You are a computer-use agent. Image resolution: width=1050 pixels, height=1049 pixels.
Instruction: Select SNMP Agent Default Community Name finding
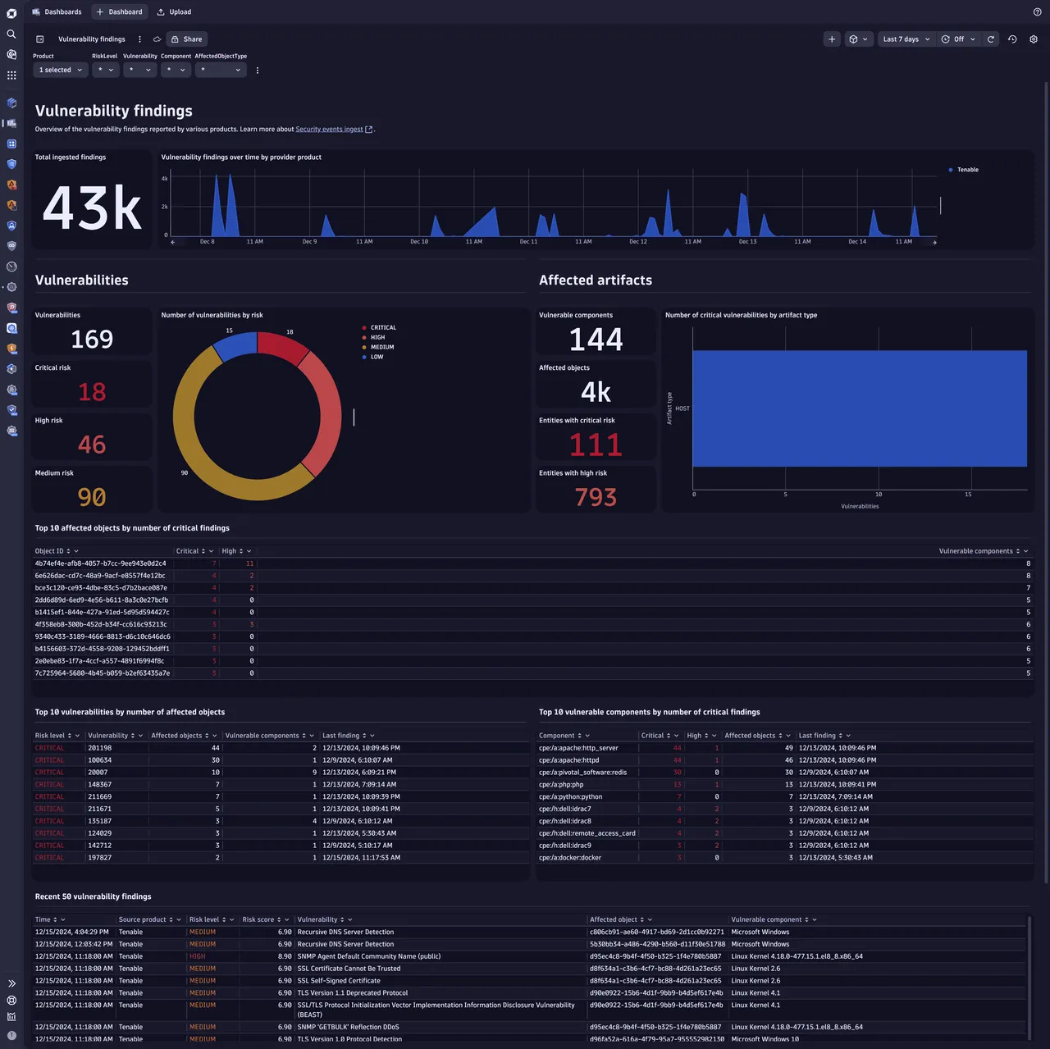click(x=369, y=956)
